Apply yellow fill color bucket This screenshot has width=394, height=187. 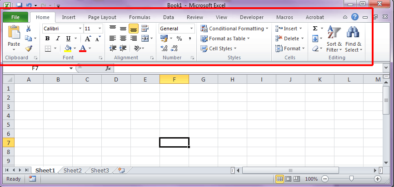[68, 48]
